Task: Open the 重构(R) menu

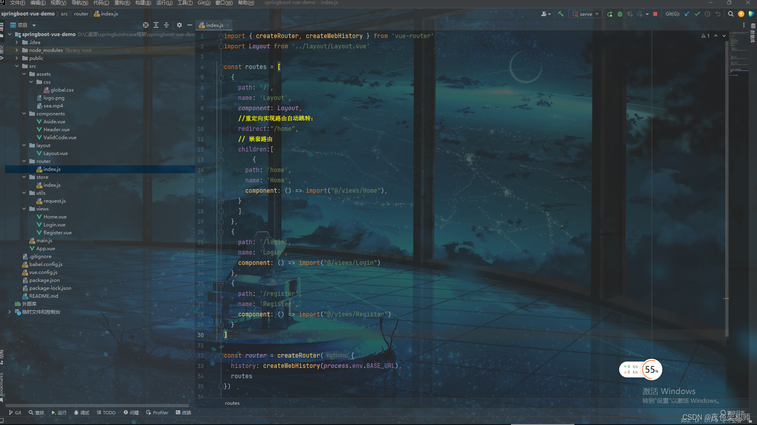Action: (122, 3)
